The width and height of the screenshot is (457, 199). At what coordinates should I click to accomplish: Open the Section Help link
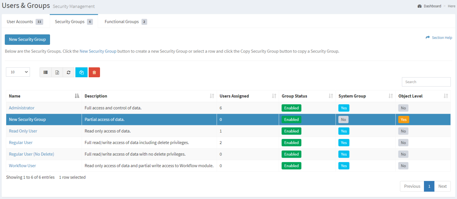pos(442,37)
